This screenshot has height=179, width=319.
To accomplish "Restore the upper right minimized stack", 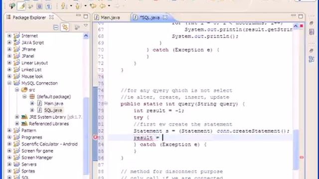I will (312, 23).
